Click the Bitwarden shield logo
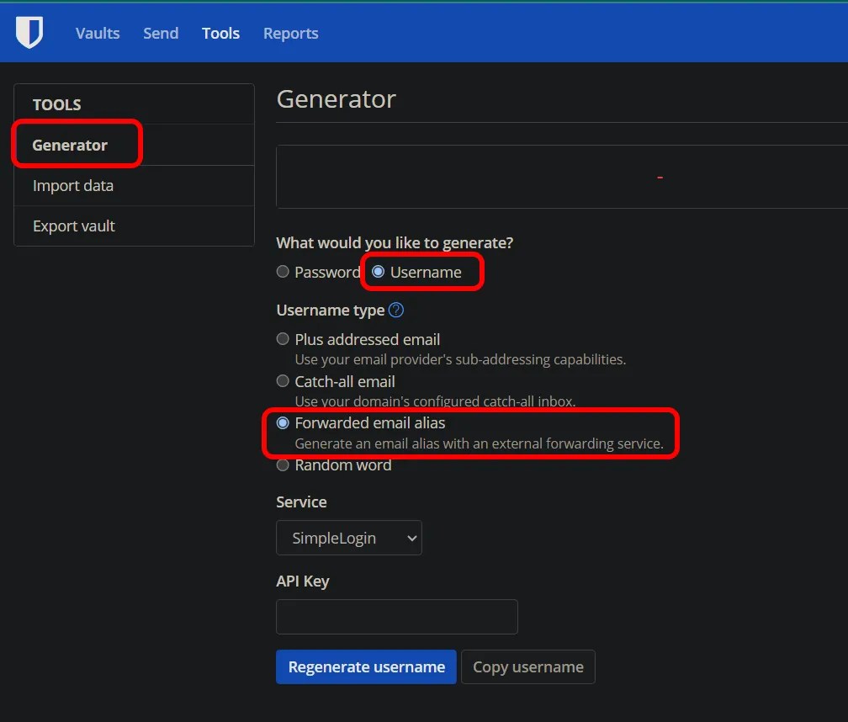This screenshot has width=848, height=722. click(x=29, y=31)
